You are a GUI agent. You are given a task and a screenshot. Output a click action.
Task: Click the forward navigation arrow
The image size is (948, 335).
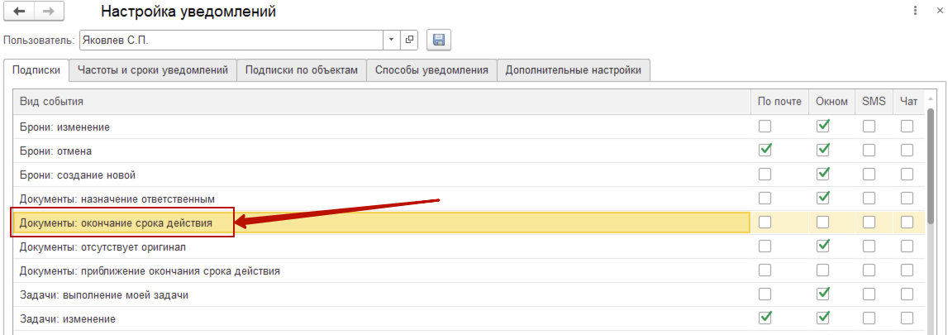coord(49,12)
